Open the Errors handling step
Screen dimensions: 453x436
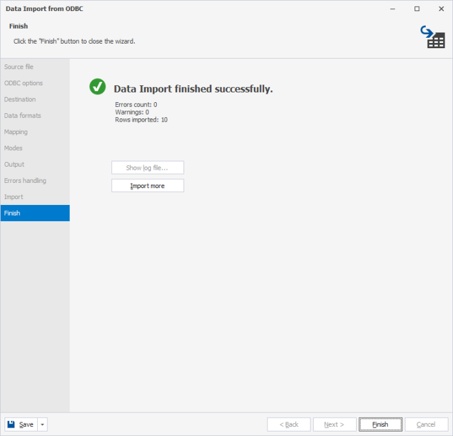coord(25,181)
